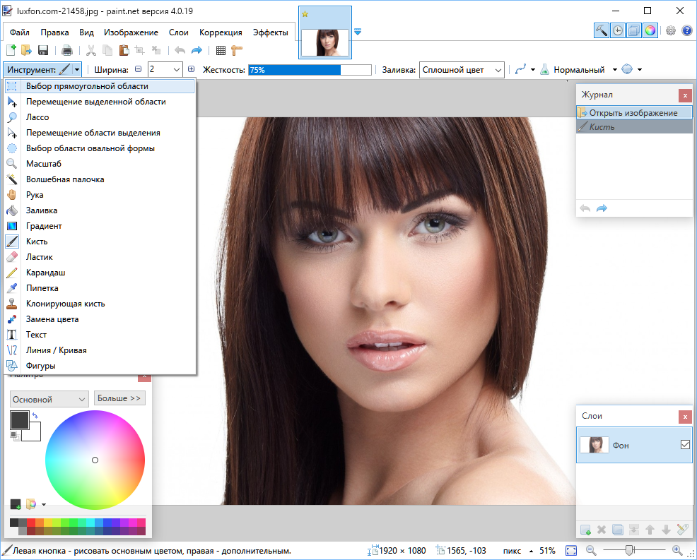Toggle the Colors window button
This screenshot has height=560, width=697.
point(650,30)
